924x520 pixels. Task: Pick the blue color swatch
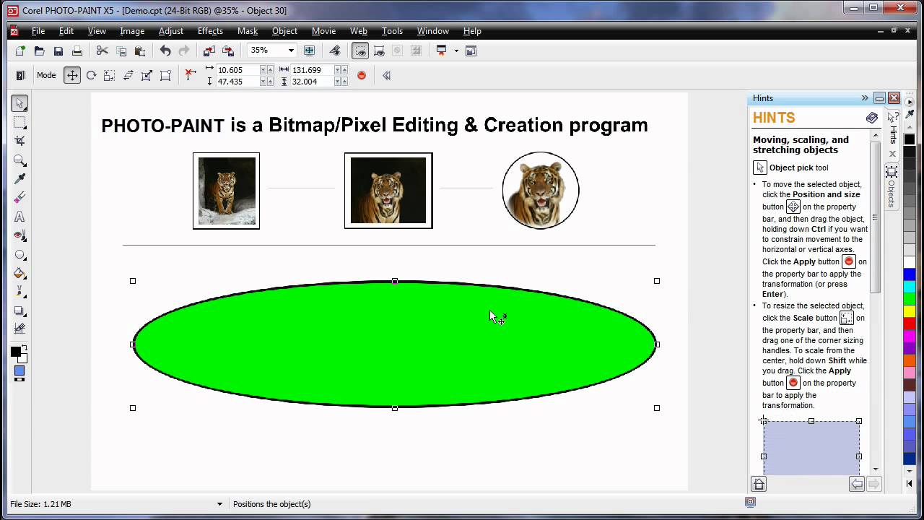(x=910, y=274)
